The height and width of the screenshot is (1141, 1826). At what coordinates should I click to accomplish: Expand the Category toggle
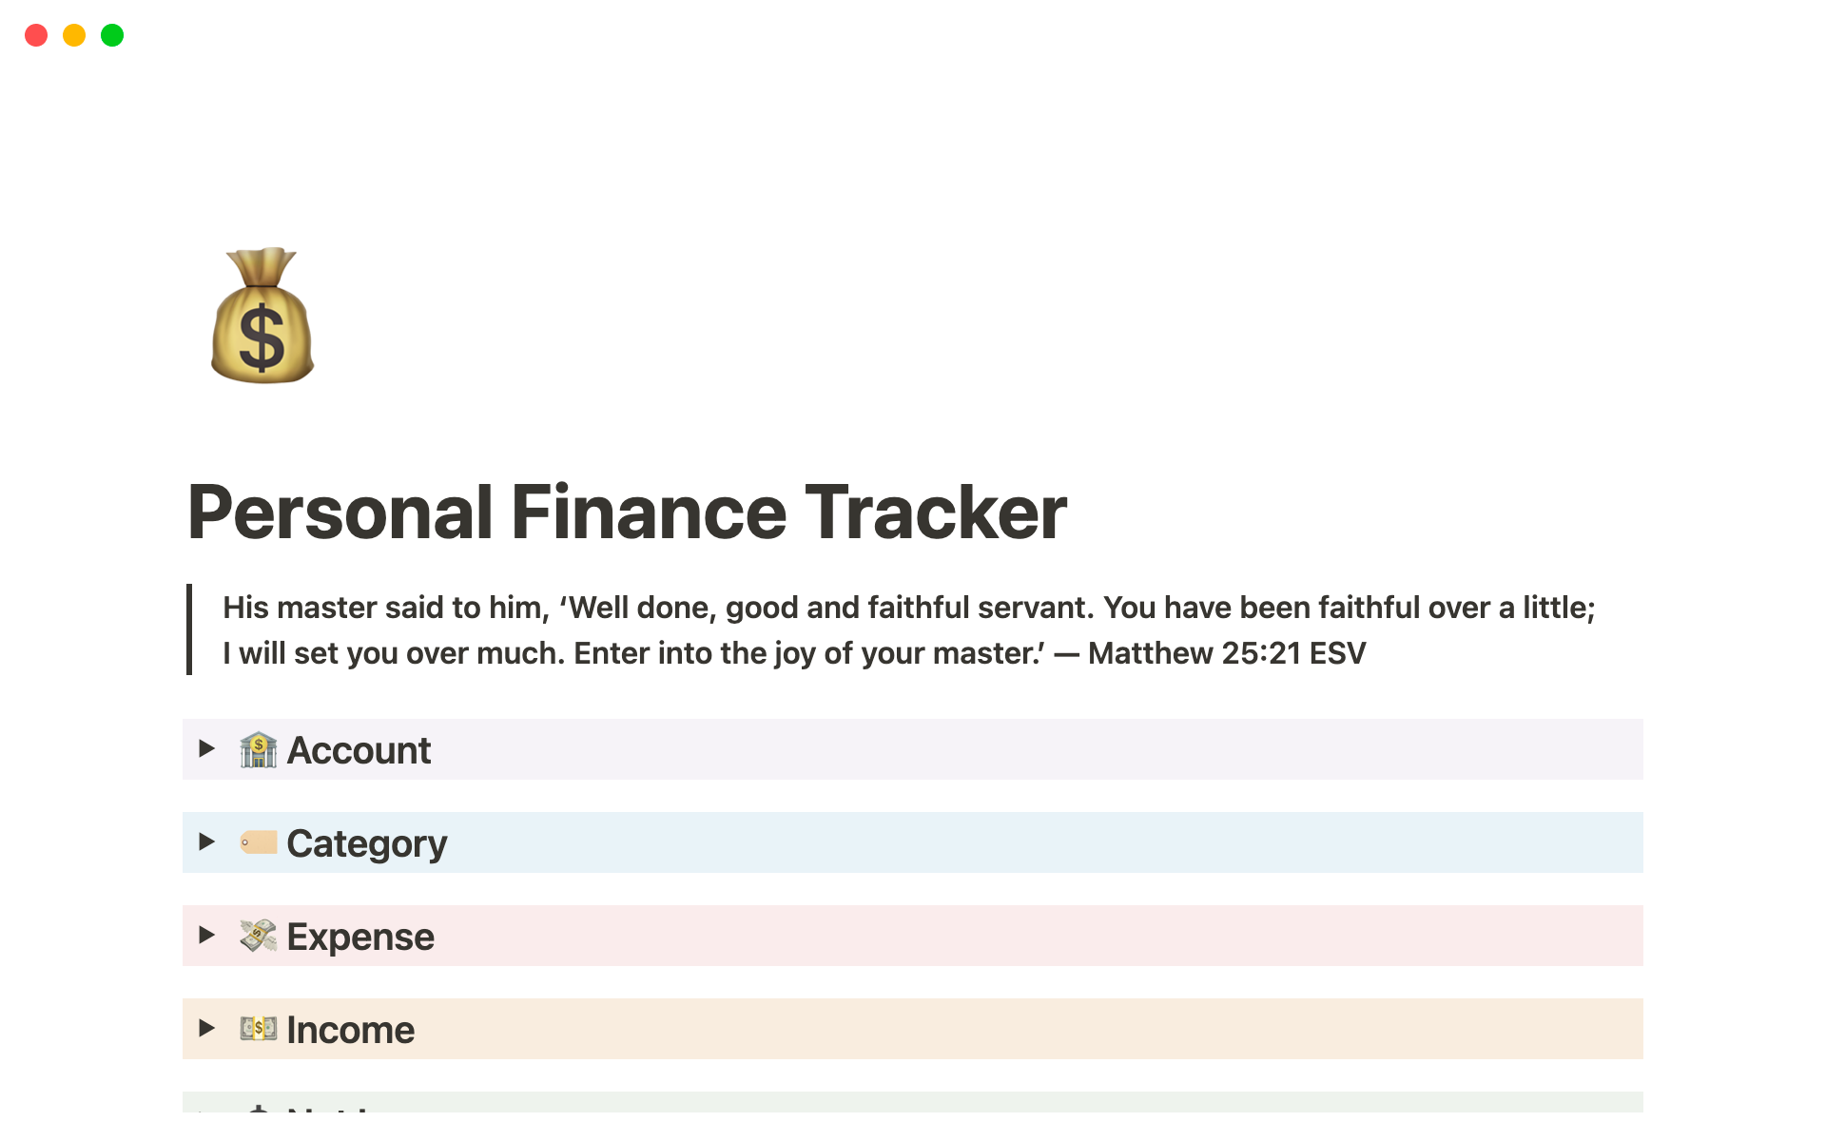[207, 841]
